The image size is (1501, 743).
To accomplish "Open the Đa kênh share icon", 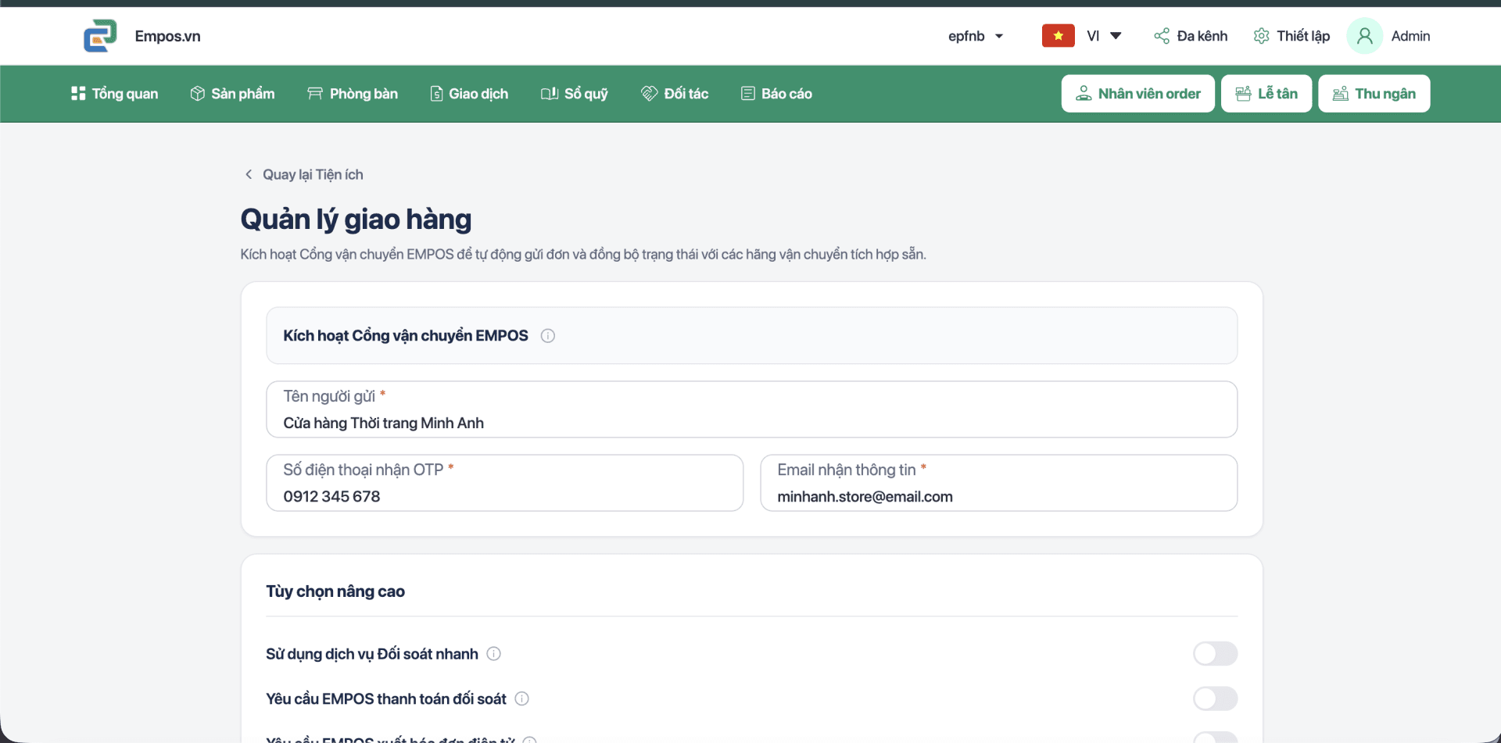I will coord(1162,36).
